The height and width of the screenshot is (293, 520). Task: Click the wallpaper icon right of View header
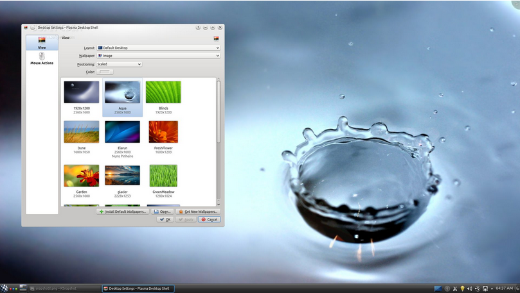(x=216, y=38)
